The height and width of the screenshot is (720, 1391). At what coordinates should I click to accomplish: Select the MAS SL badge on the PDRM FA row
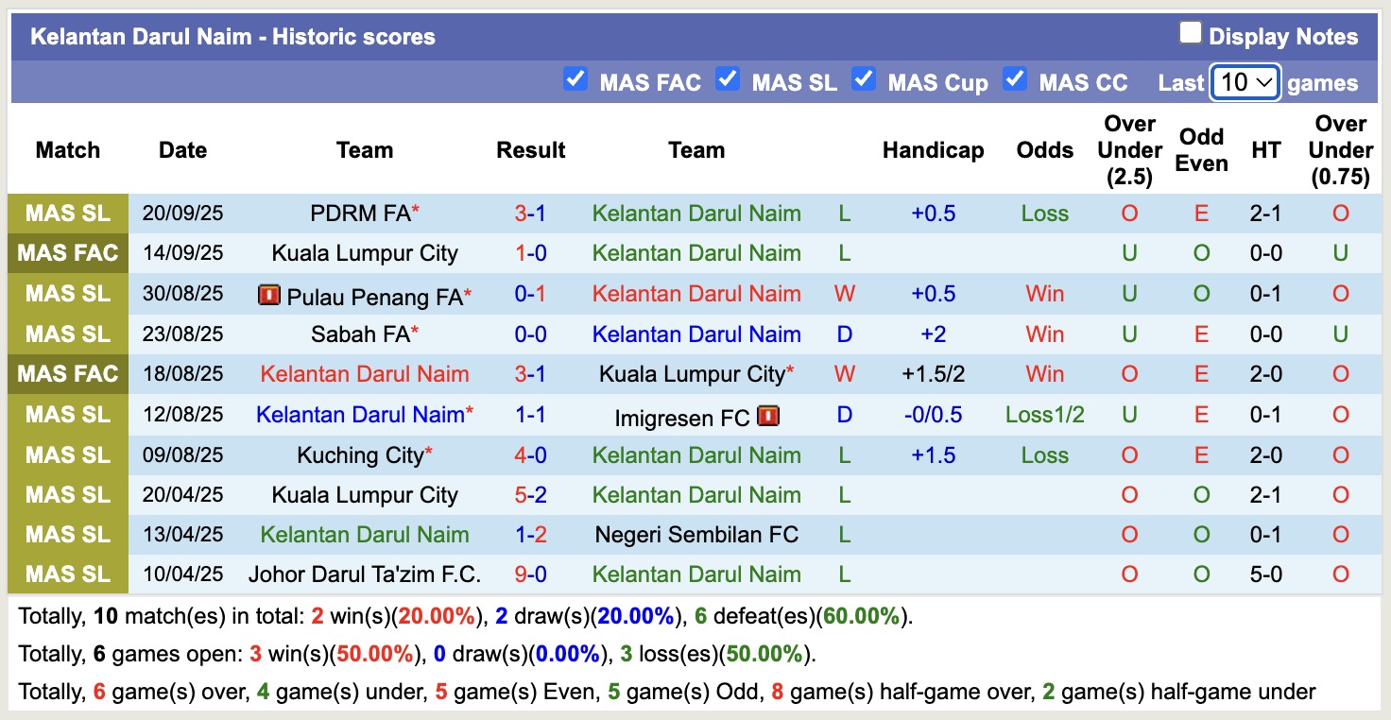point(67,213)
